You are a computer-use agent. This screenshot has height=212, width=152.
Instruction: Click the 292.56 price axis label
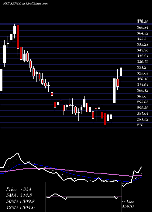click(143, 108)
